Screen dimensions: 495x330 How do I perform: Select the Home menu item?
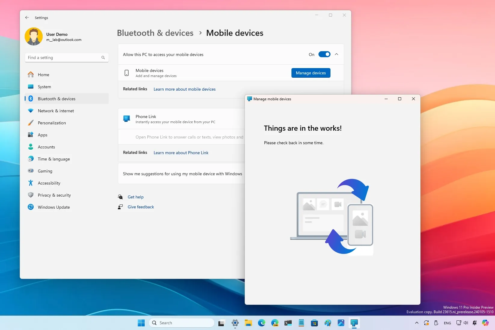point(43,74)
